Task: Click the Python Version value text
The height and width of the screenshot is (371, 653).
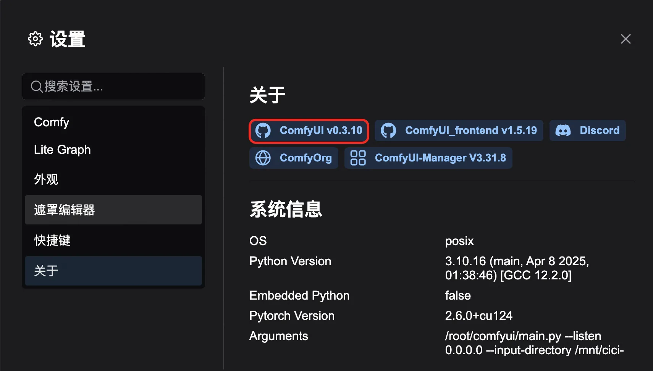Action: coord(517,268)
